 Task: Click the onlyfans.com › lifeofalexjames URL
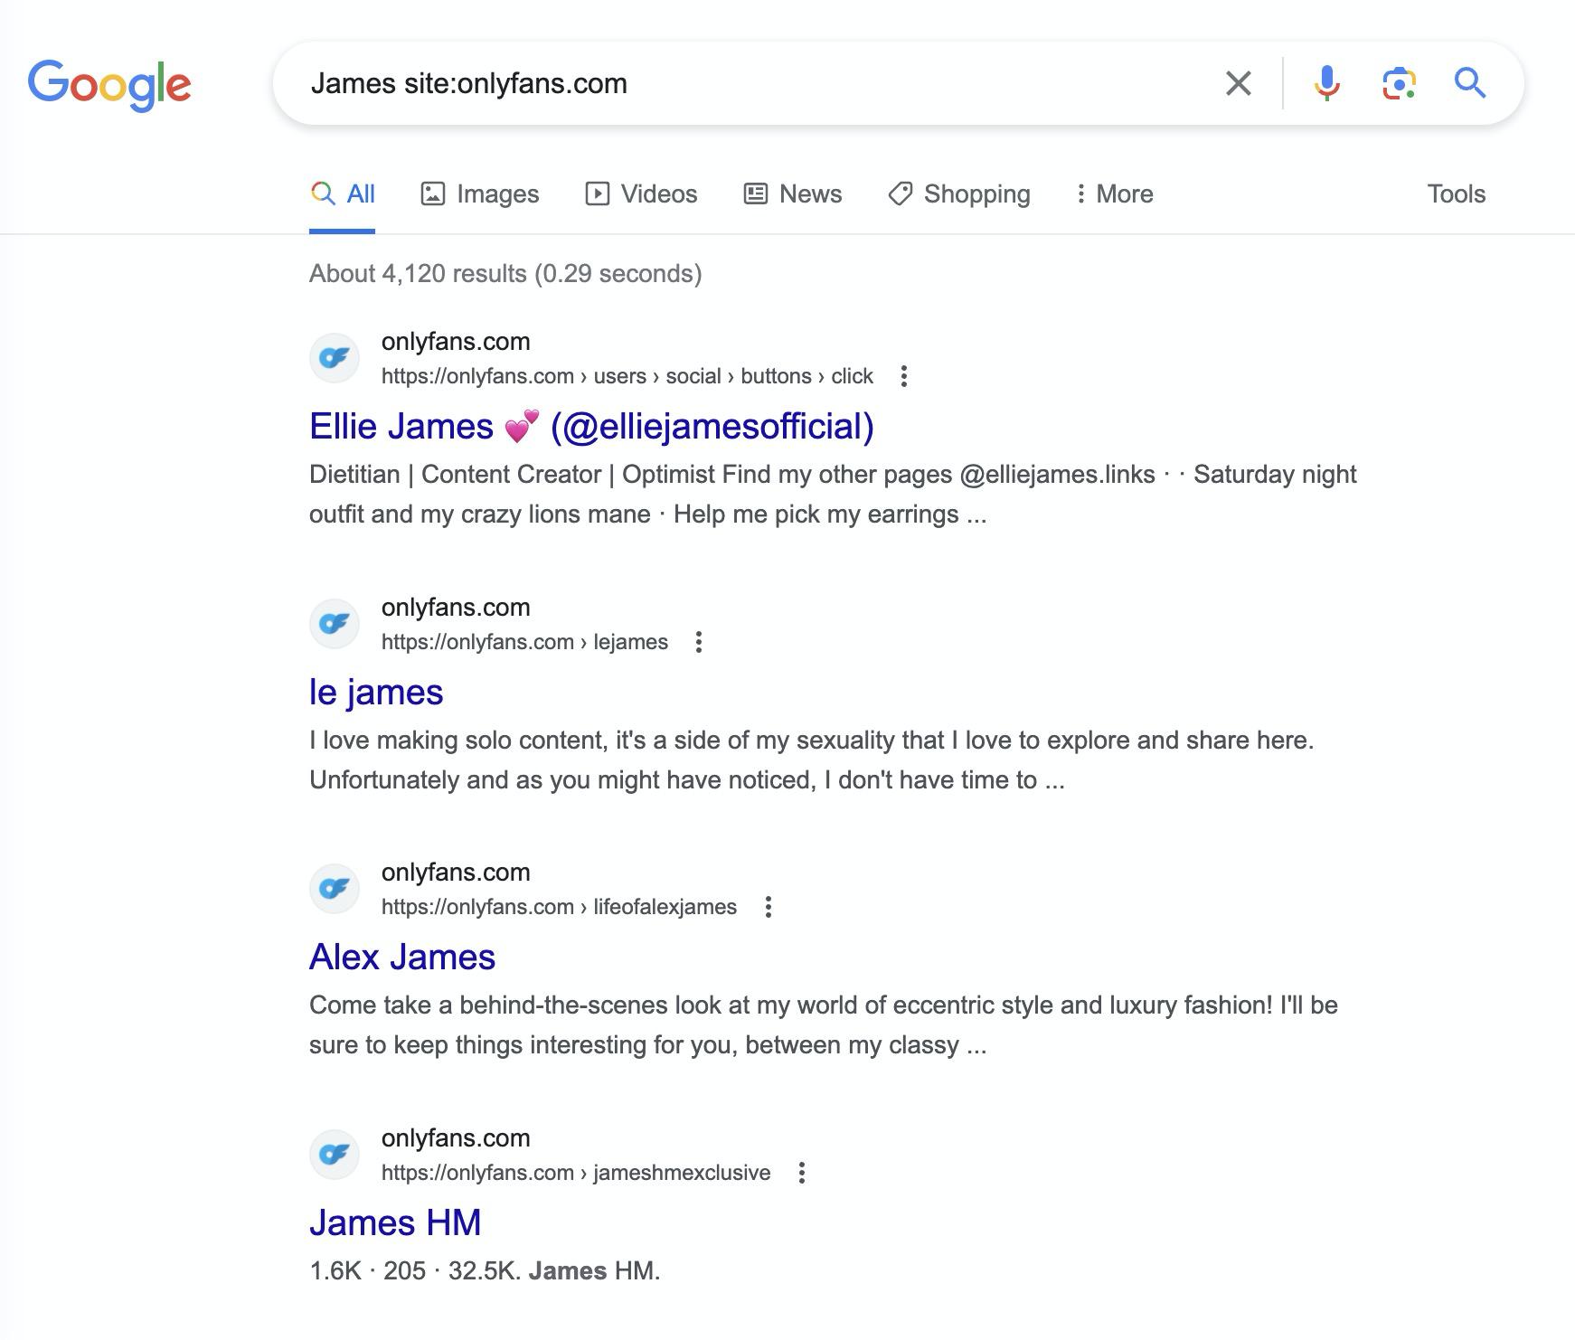tap(559, 907)
